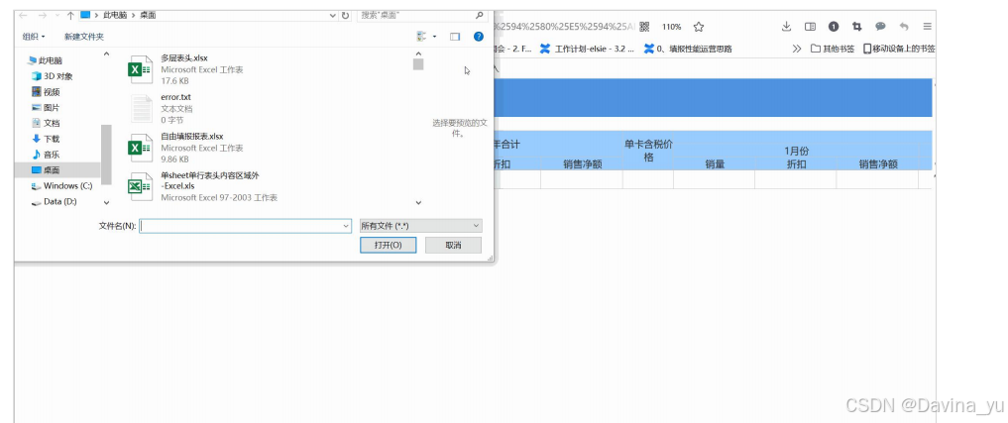Click the 打开(O) button

(x=389, y=245)
